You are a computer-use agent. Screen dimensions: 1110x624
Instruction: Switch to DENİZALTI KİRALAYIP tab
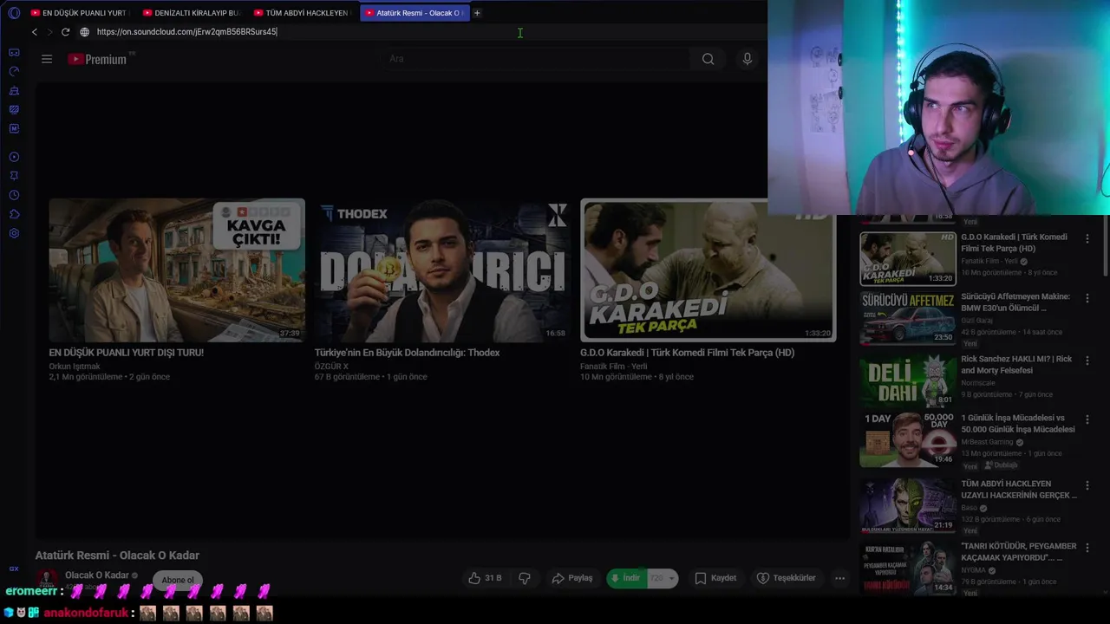click(x=192, y=13)
